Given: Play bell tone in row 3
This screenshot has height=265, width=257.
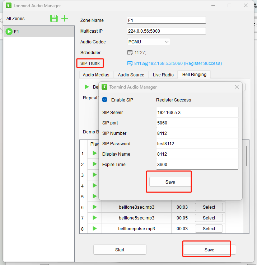Looking at the screenshot, I should point(95,175).
